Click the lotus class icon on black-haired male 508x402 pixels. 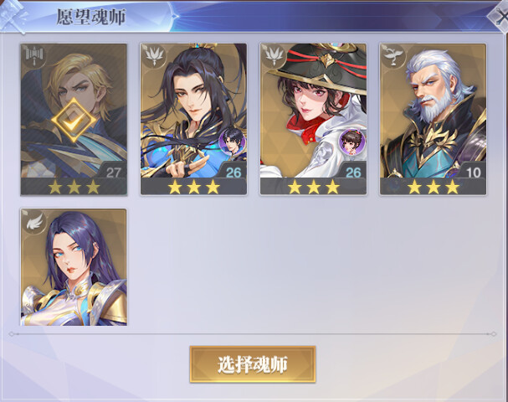[x=154, y=55]
